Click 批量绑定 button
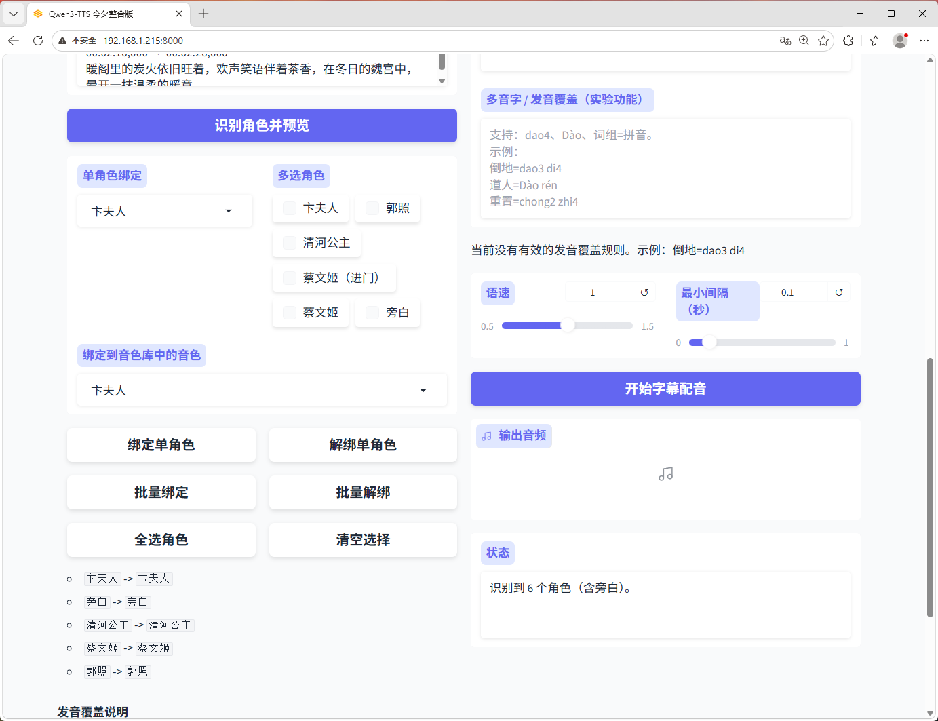 [161, 492]
